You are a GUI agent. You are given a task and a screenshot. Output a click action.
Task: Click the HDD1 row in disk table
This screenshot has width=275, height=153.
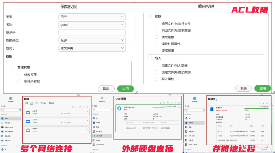[x=244, y=131]
